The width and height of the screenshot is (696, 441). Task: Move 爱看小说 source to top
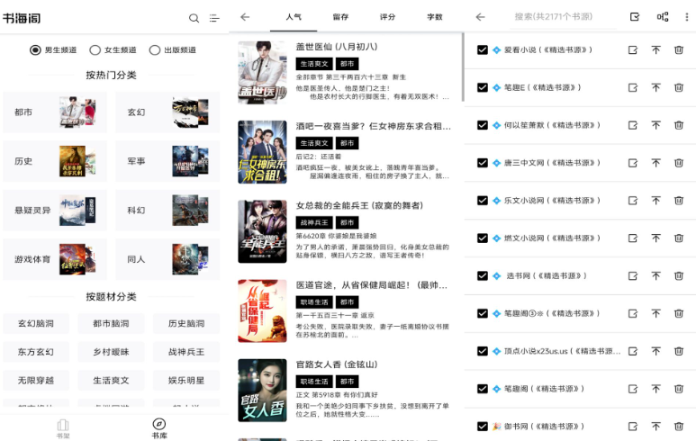[x=656, y=50]
